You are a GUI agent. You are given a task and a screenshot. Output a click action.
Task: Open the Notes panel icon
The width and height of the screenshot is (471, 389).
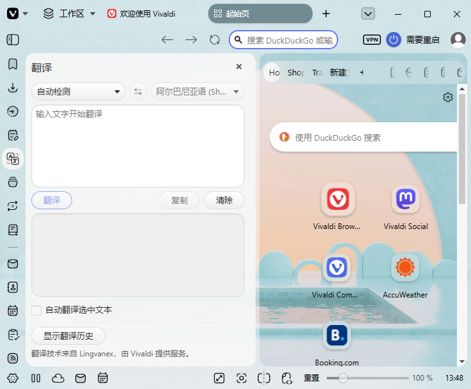pos(13,135)
